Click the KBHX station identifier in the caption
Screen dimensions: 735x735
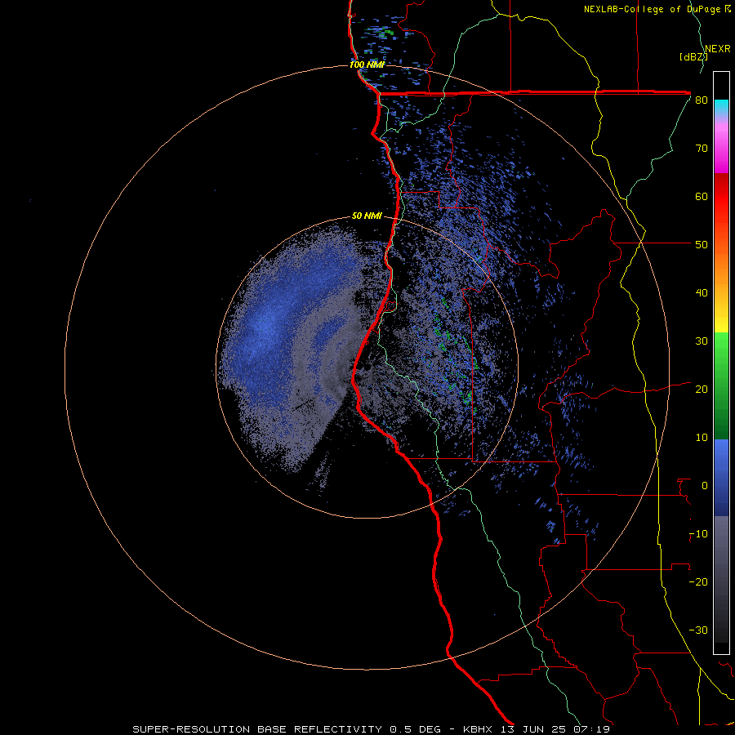click(478, 729)
